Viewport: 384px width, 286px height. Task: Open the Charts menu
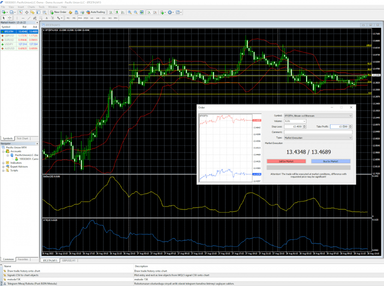[x=31, y=6]
